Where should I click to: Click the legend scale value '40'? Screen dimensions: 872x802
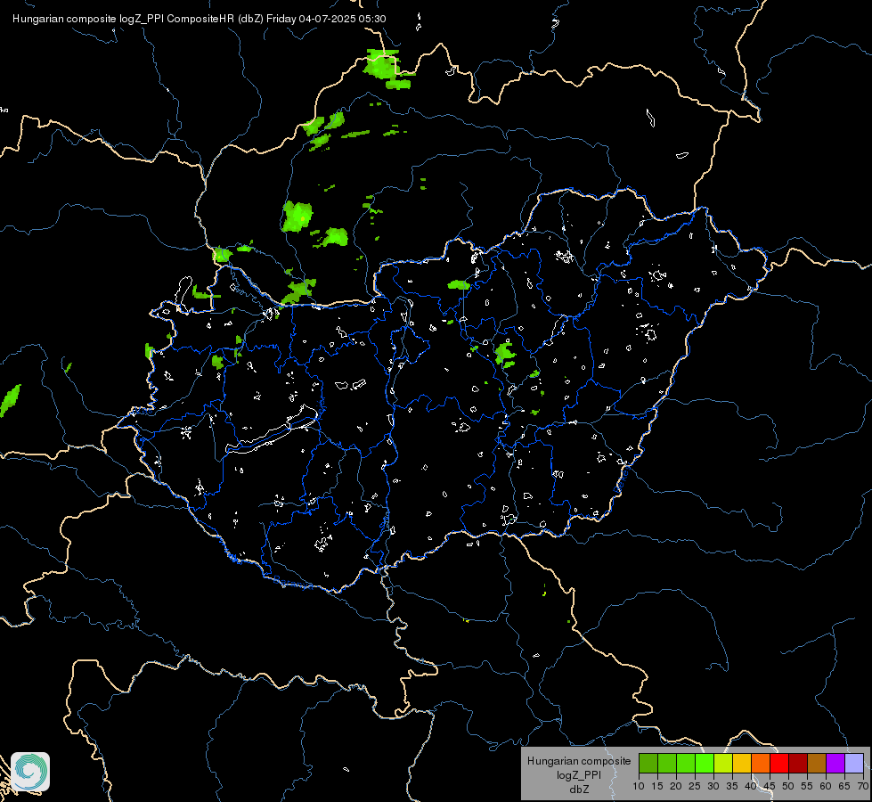751,786
